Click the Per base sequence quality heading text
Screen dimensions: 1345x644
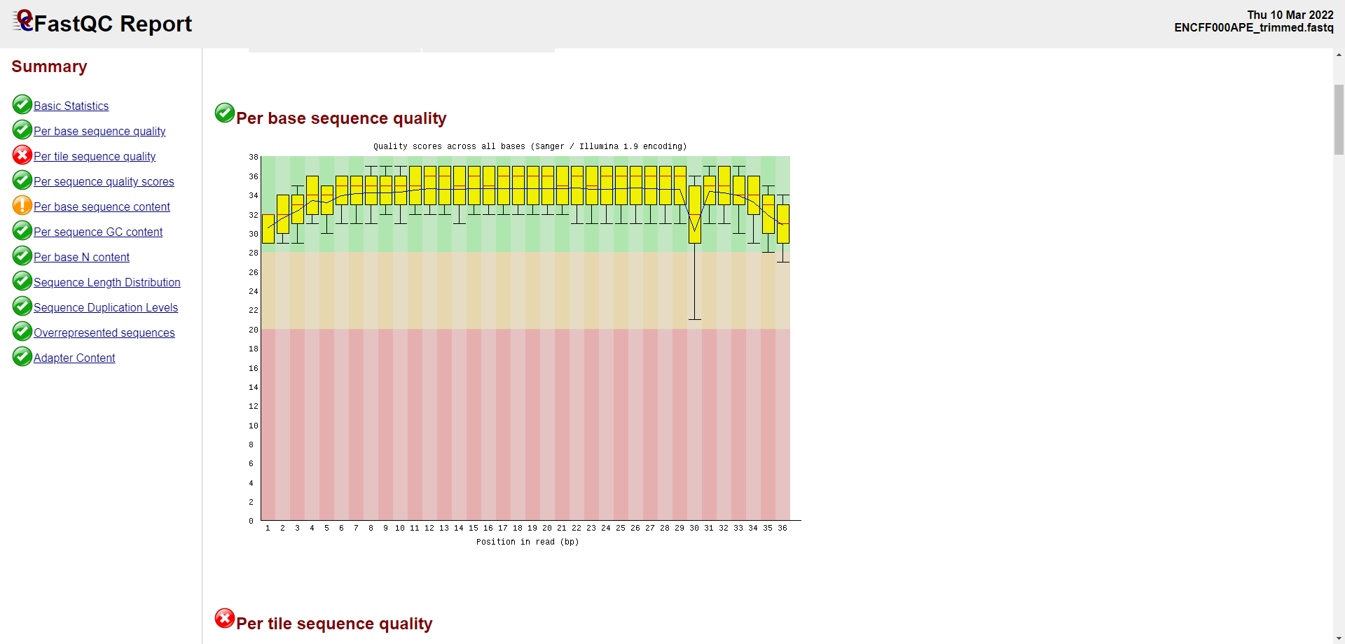click(341, 118)
